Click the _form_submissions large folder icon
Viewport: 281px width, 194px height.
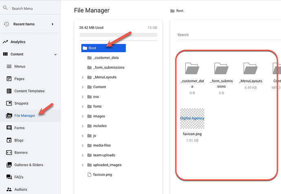click(221, 69)
